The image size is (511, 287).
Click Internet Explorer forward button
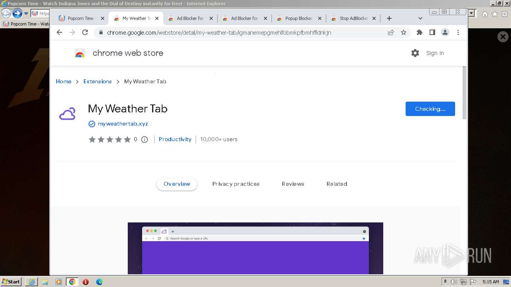(x=17, y=13)
